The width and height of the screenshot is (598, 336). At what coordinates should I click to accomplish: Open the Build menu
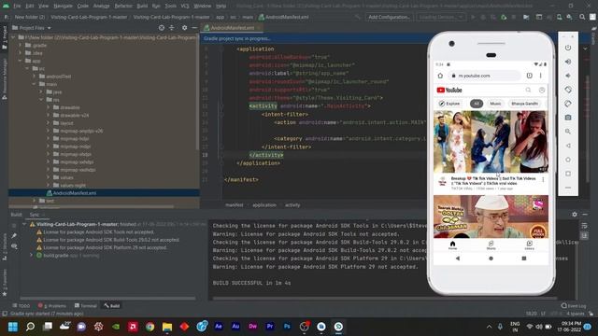point(142,6)
